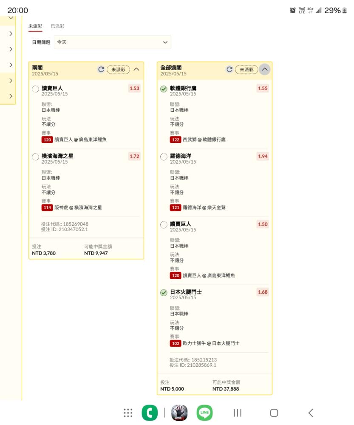Screen dimensions: 354x425
Task: Show recent apps with the three-bar button
Action: click(238, 413)
